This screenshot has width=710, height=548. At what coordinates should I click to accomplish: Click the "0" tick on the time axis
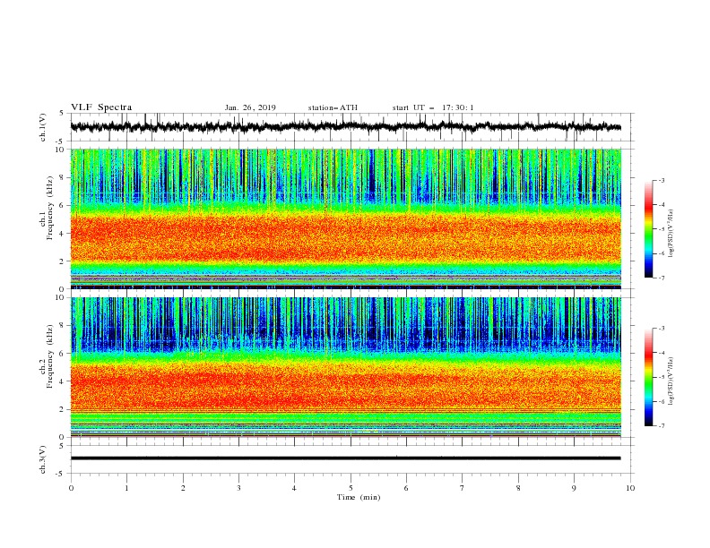point(71,488)
